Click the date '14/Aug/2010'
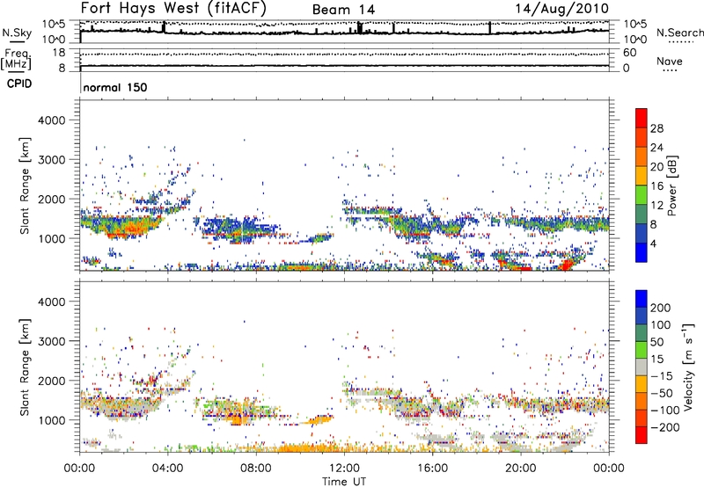The width and height of the screenshot is (704, 487). [x=561, y=9]
